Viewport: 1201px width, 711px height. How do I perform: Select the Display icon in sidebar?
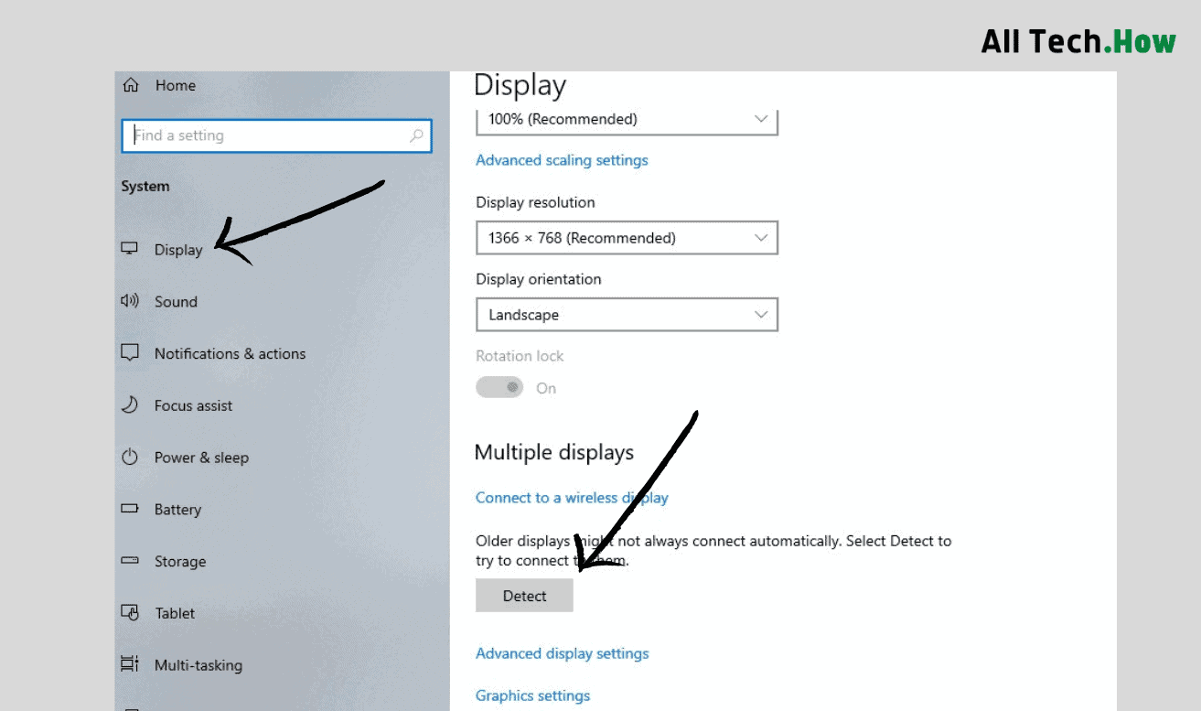(129, 248)
